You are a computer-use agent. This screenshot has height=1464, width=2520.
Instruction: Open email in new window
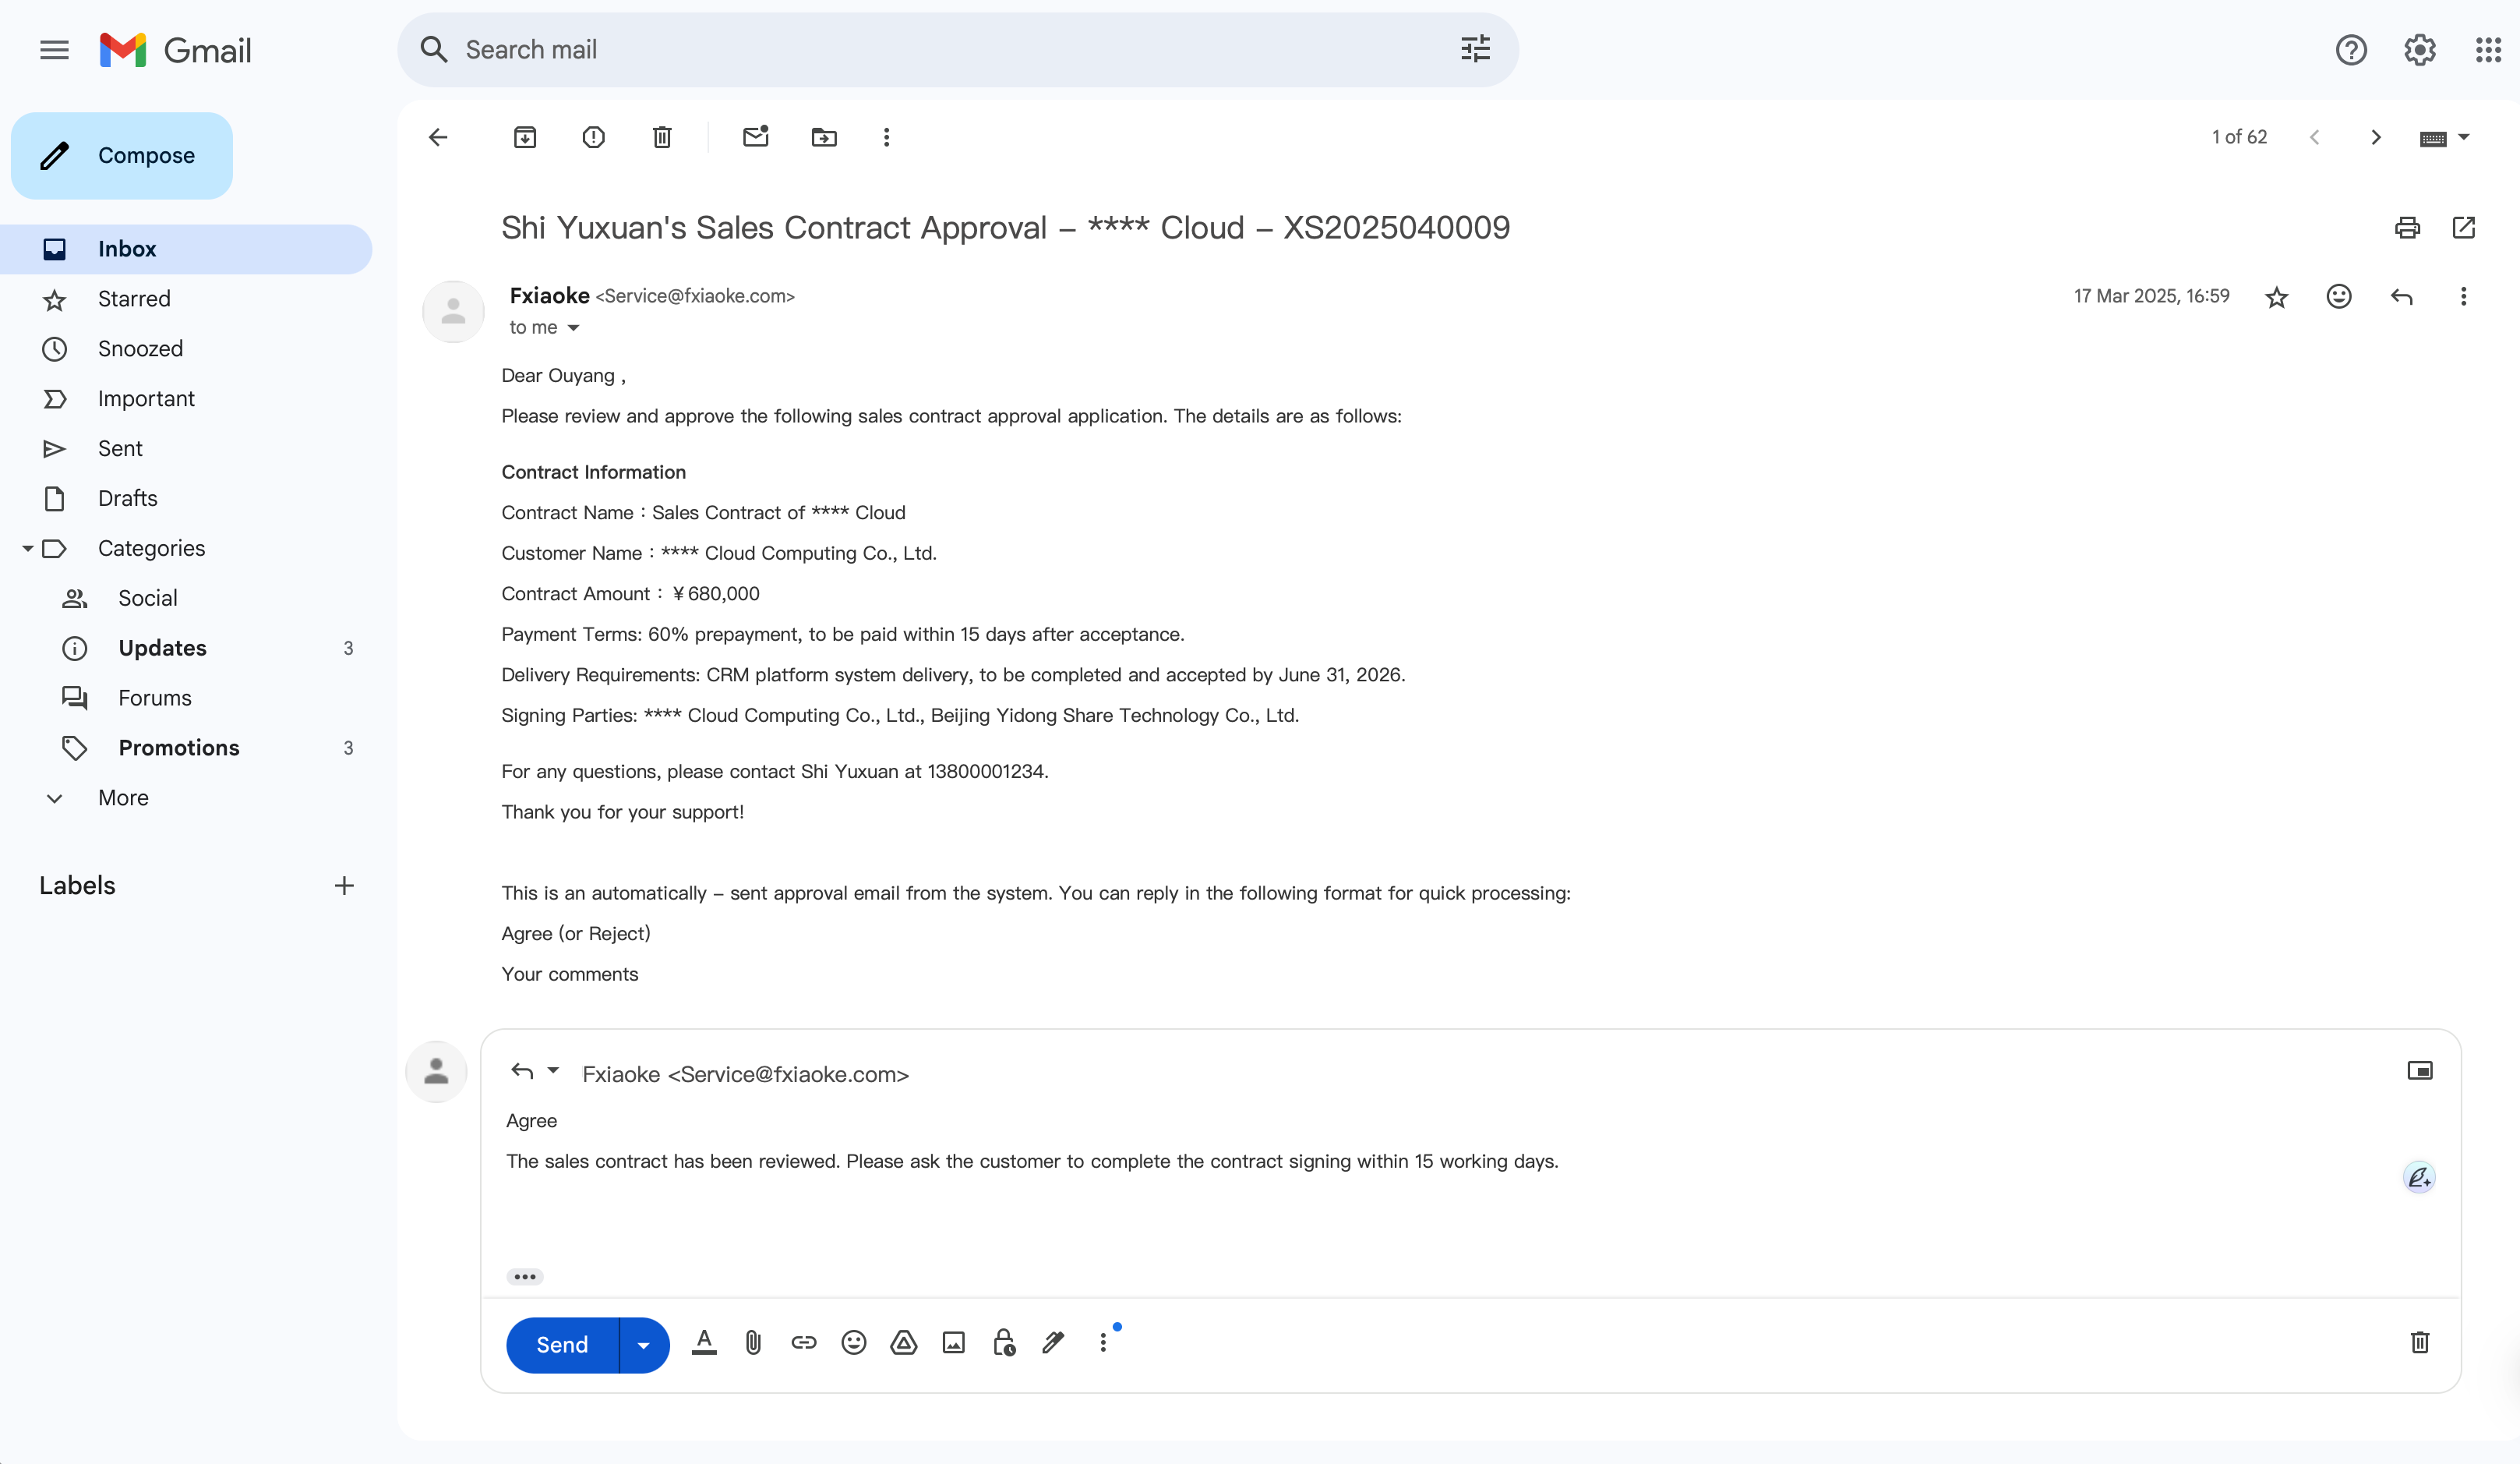2464,228
